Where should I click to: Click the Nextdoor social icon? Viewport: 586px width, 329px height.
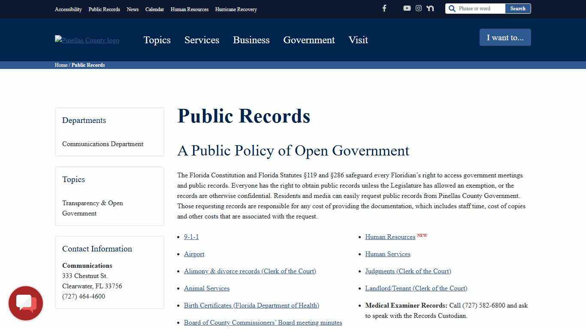tap(430, 8)
